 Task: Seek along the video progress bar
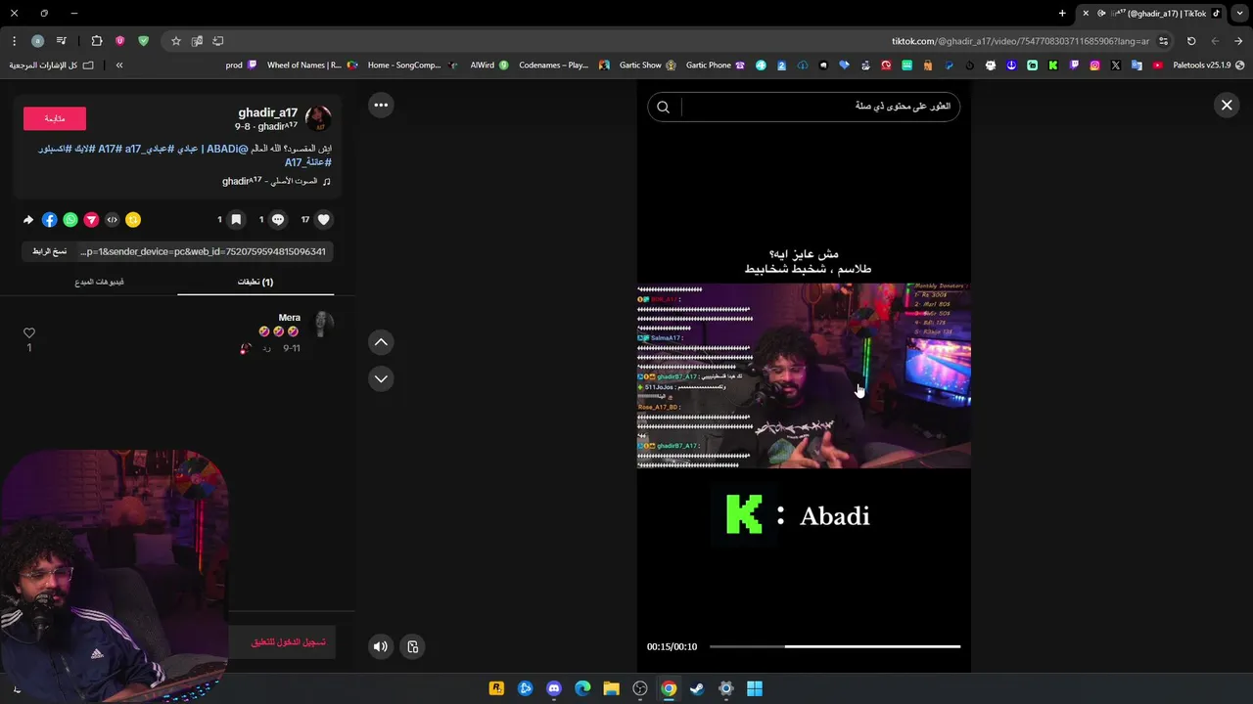[x=835, y=646]
